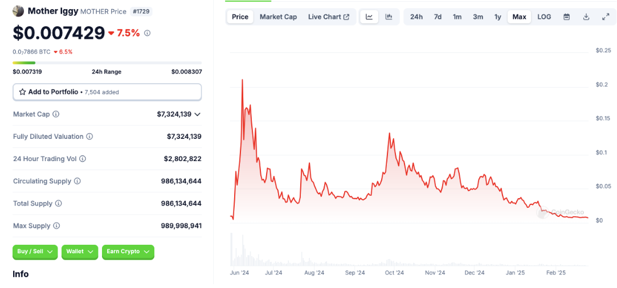The width and height of the screenshot is (617, 288).
Task: Click Add to Portfolio button
Action: tap(107, 92)
